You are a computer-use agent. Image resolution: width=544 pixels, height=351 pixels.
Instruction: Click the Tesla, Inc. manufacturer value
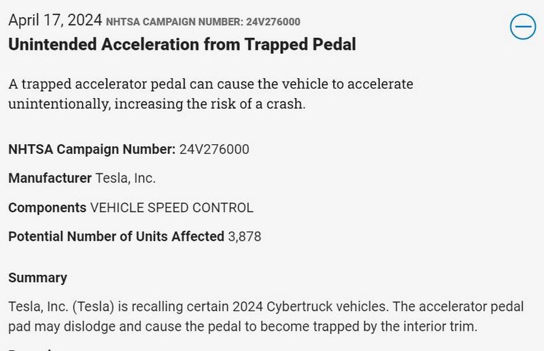tap(125, 178)
